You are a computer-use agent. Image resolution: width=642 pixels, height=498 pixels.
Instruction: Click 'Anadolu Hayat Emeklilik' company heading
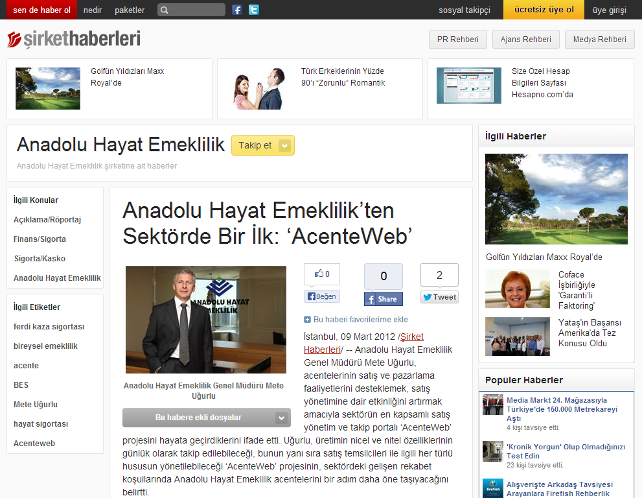[120, 145]
